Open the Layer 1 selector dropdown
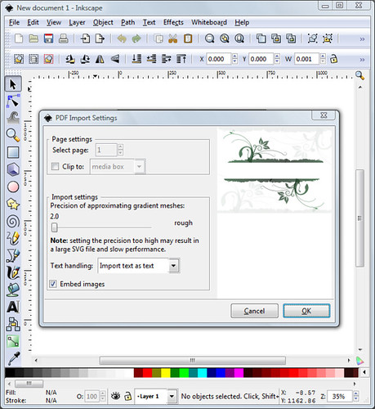Screen dimensions: 375x409 tap(156, 396)
